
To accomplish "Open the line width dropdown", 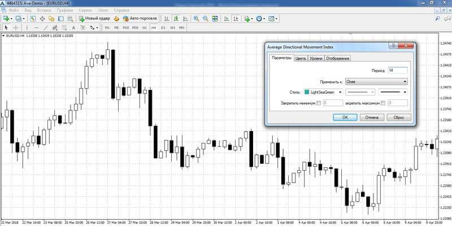I will [393, 92].
